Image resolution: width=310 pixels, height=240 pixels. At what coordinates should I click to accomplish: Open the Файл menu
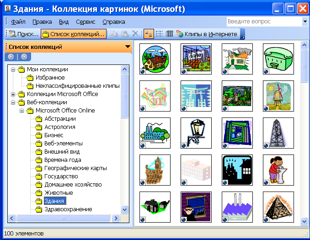click(18, 22)
